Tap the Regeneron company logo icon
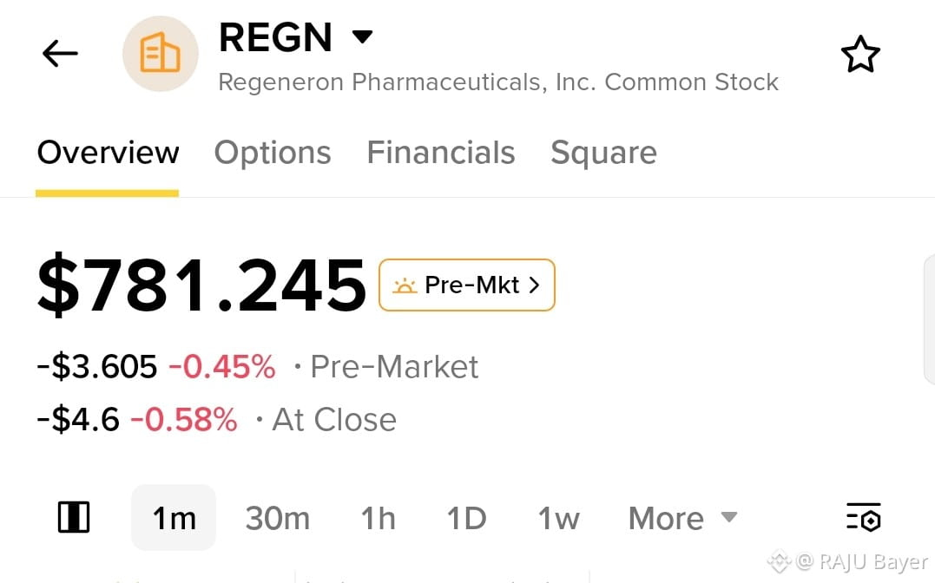Viewport: 935px width, 583px height. (x=161, y=54)
